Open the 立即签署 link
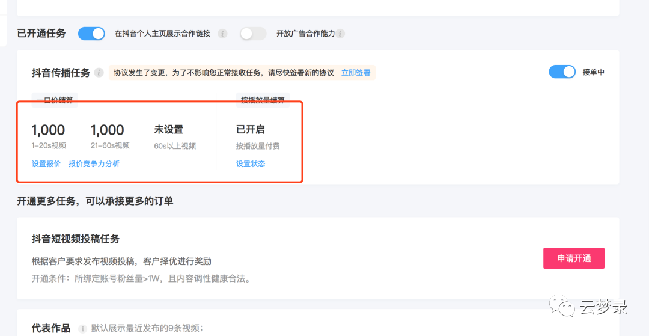 [356, 73]
